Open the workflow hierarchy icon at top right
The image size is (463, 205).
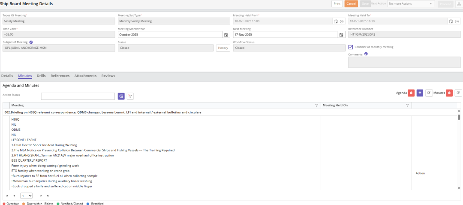458,4
